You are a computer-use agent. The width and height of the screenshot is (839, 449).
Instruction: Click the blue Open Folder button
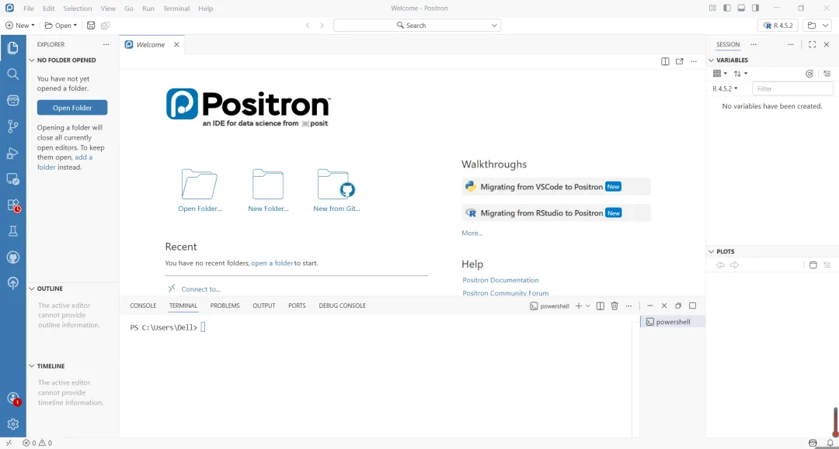(72, 108)
